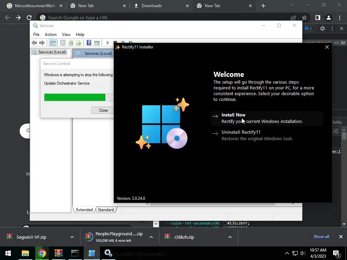Viewport: 347px width, 260px height.
Task: Open the Action menu in Services
Action: pos(50,35)
